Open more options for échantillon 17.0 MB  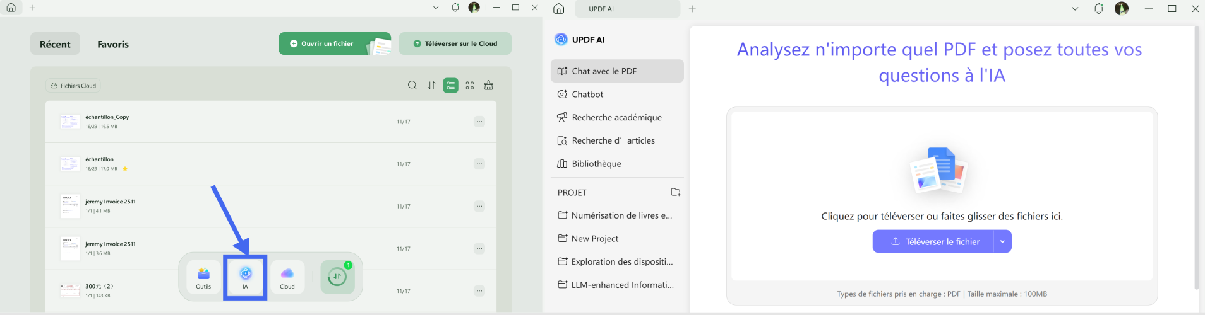pos(479,164)
